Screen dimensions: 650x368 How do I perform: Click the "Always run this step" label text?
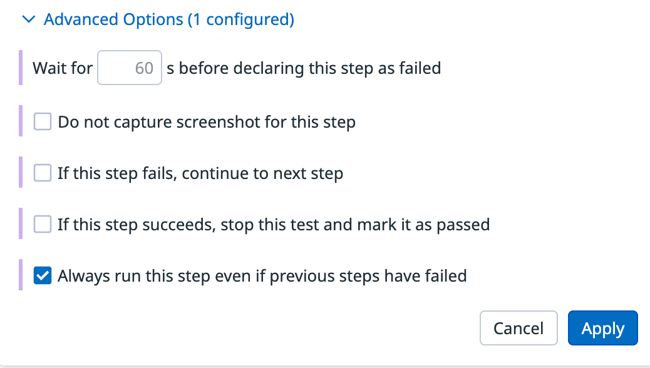(x=262, y=275)
